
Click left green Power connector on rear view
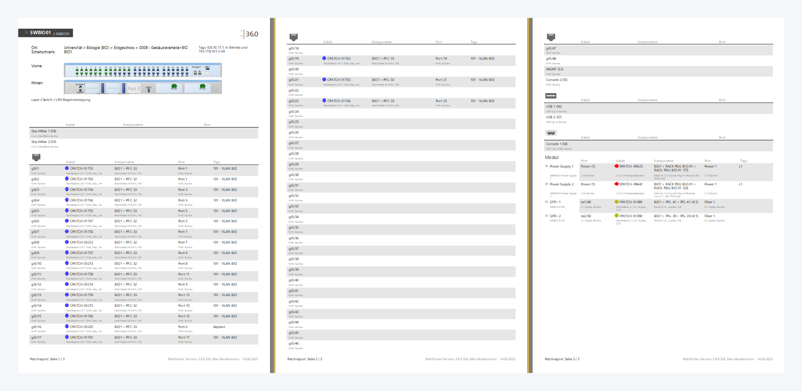(174, 86)
